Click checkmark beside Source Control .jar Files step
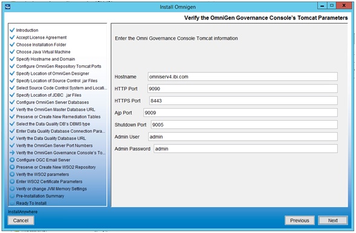 pos(12,80)
